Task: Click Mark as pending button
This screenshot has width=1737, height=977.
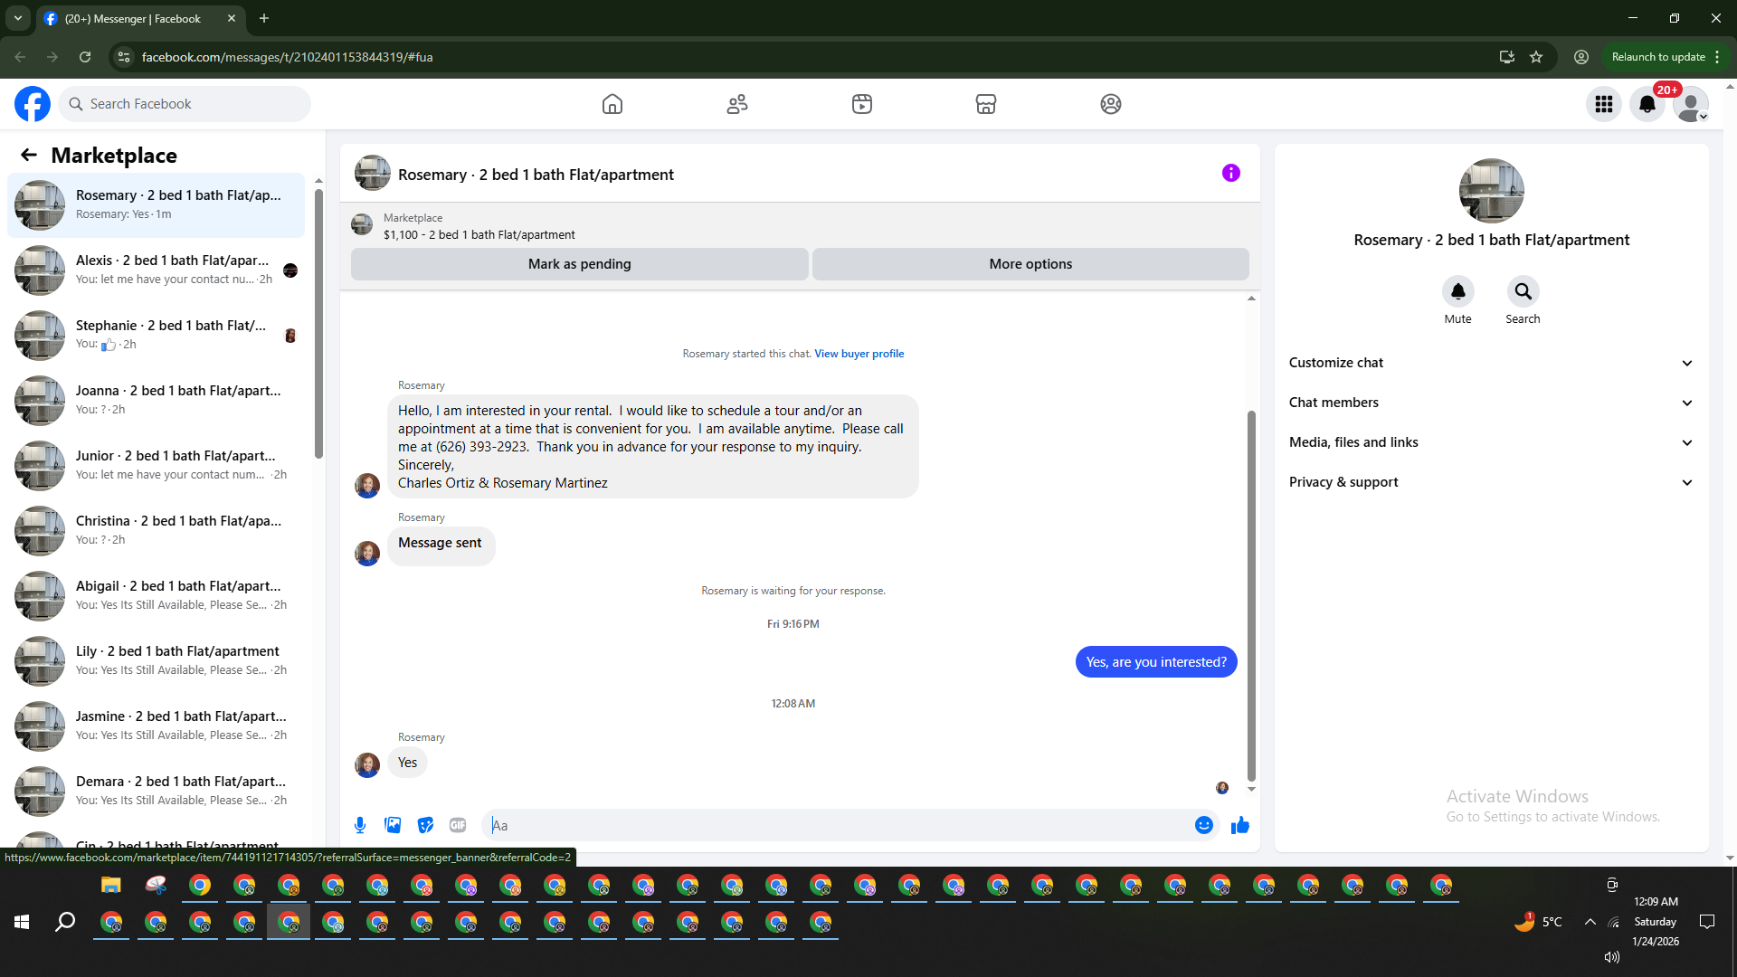Action: [579, 264]
